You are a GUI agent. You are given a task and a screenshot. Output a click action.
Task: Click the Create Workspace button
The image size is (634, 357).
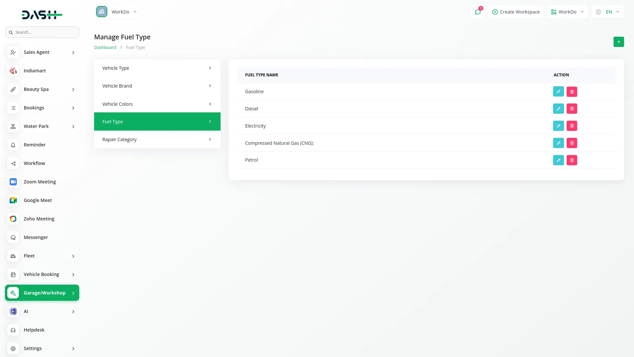tap(516, 12)
